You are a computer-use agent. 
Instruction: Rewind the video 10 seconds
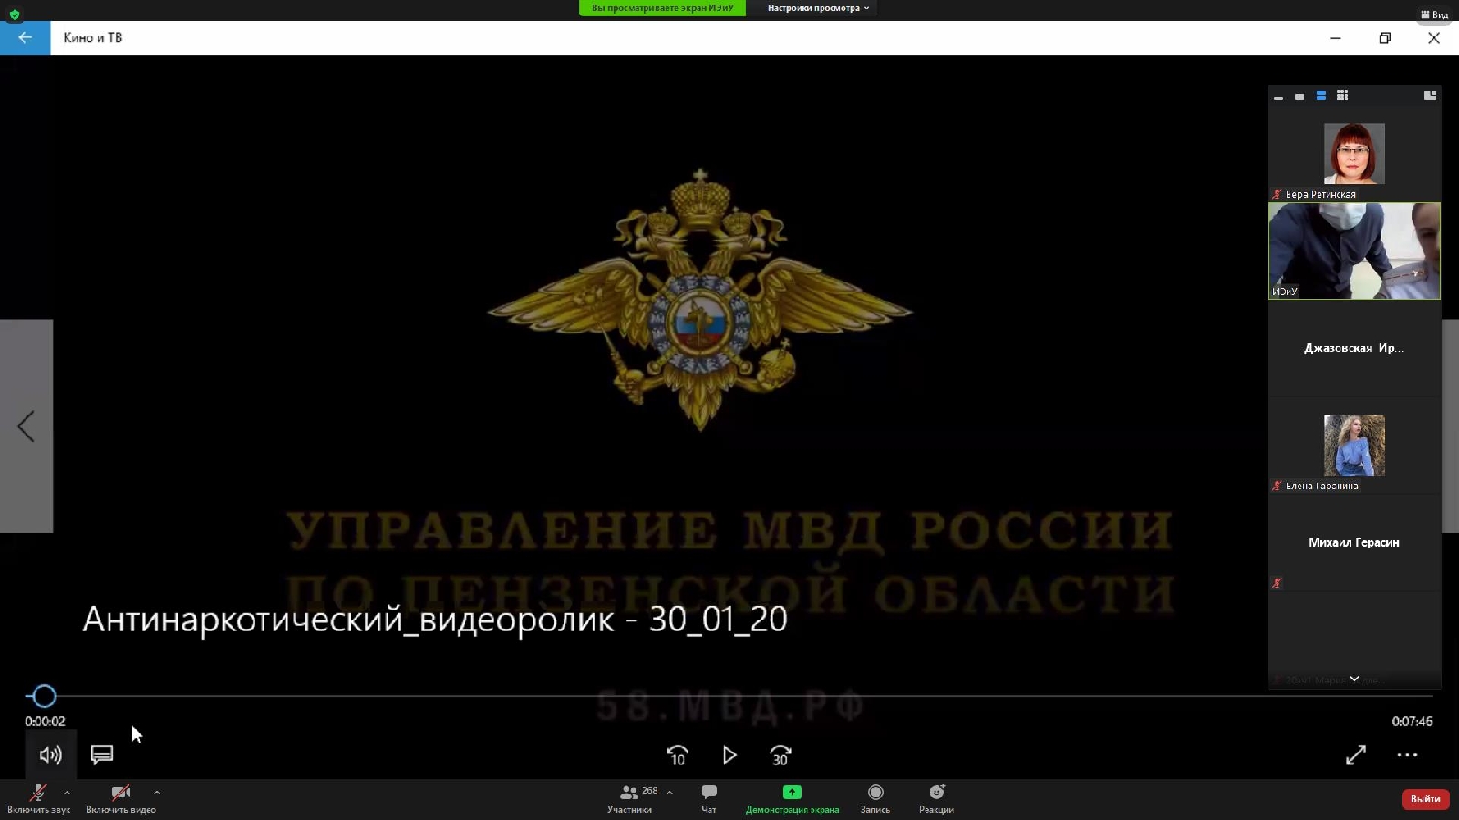click(678, 755)
